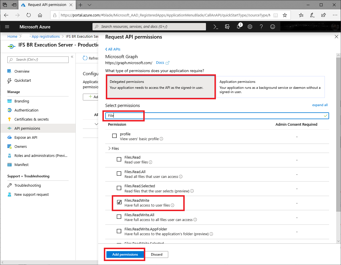The width and height of the screenshot is (341, 265).
Task: Click the notifications bell icon
Action: tap(239, 27)
